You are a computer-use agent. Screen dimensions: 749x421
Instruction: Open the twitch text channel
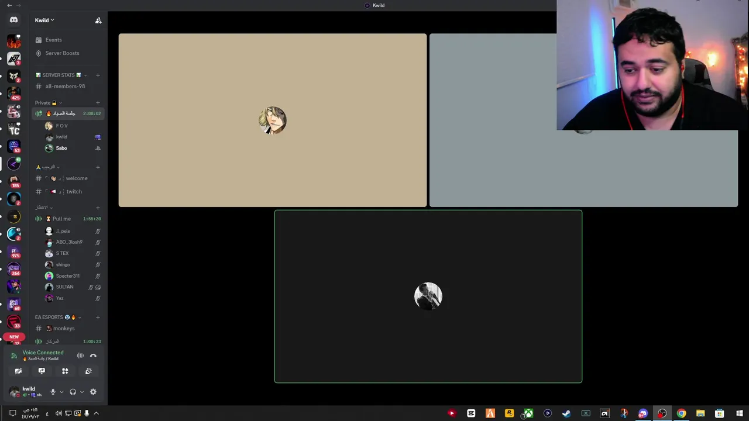tap(68, 192)
